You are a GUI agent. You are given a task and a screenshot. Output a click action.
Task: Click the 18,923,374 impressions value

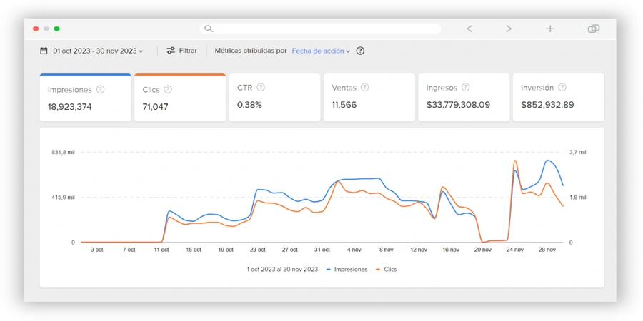pos(70,107)
